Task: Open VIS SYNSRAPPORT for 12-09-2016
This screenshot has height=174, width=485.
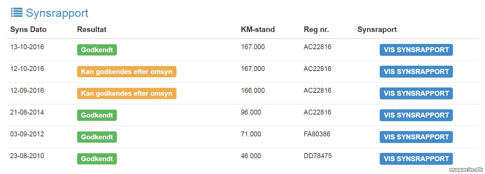Action: point(416,93)
